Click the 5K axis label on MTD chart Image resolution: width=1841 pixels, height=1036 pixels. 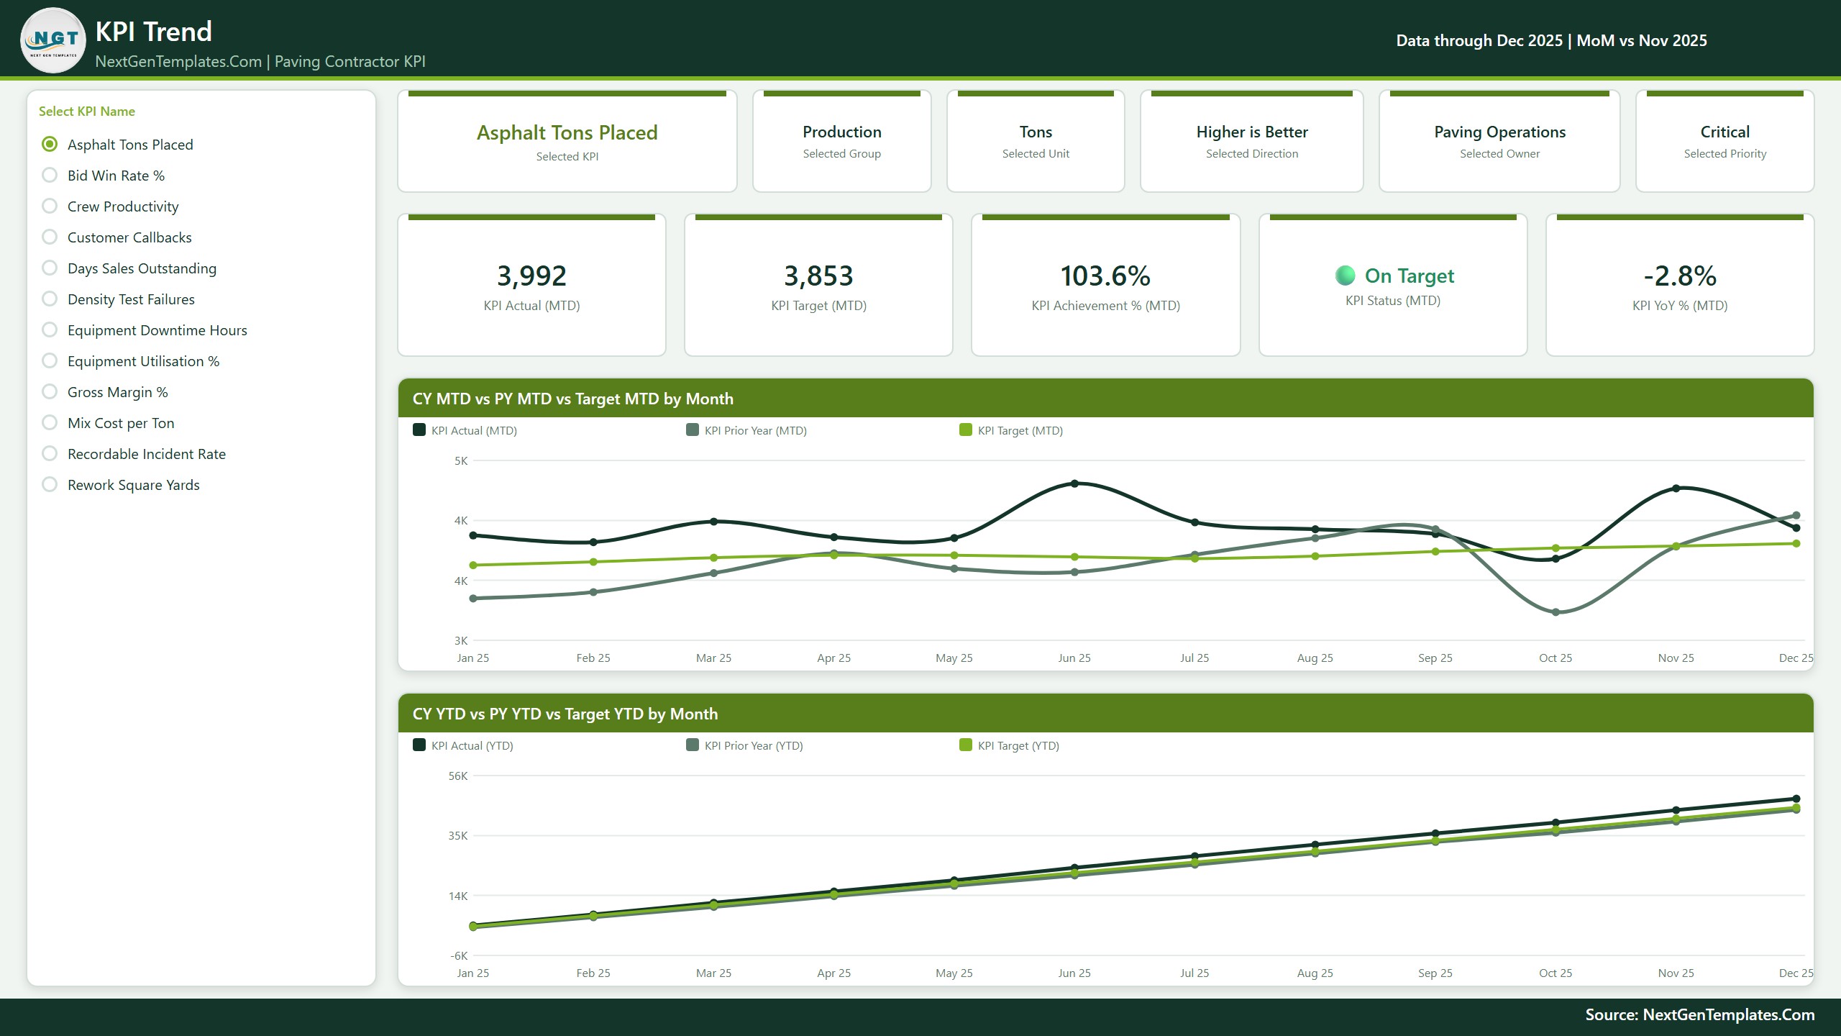coord(461,460)
